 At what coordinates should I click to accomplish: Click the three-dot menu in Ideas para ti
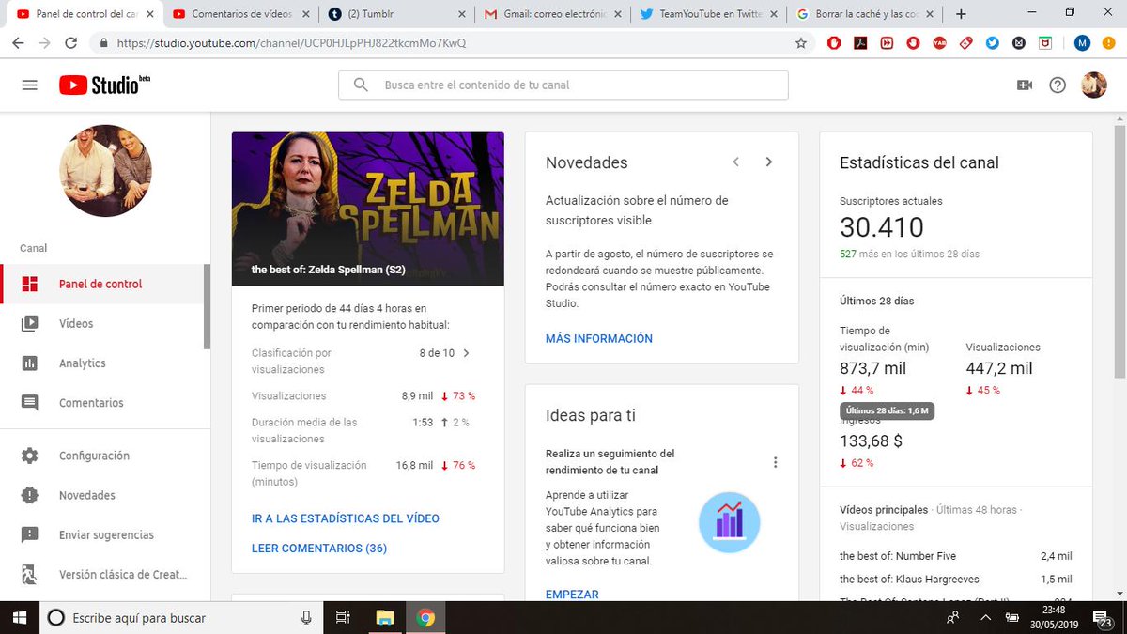[775, 462]
